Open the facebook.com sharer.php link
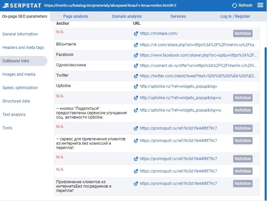The width and height of the screenshot is (269, 201). (x=198, y=55)
